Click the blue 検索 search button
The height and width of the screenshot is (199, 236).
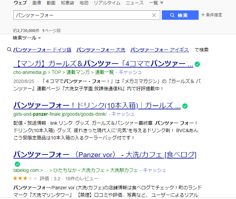(x=180, y=15)
